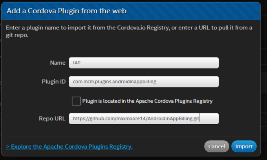Image resolution: width=267 pixels, height=160 pixels.
Task: Click the 'Name' field label
Action: click(x=58, y=63)
